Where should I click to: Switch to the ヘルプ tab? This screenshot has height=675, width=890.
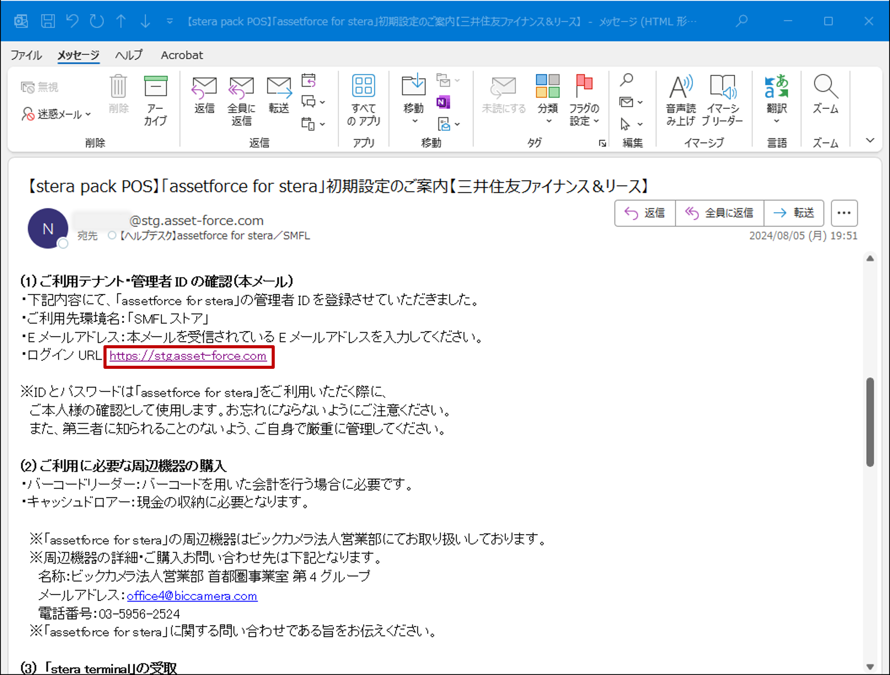pos(128,55)
